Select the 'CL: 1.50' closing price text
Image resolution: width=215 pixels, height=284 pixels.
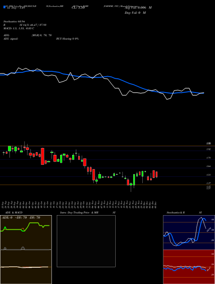point(78,8)
